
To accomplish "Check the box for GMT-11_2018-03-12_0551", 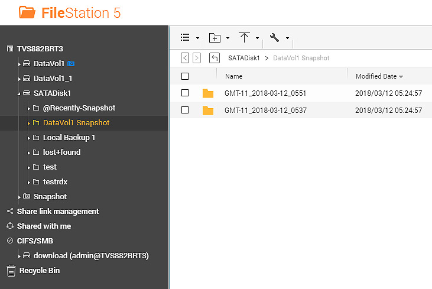I will (185, 93).
